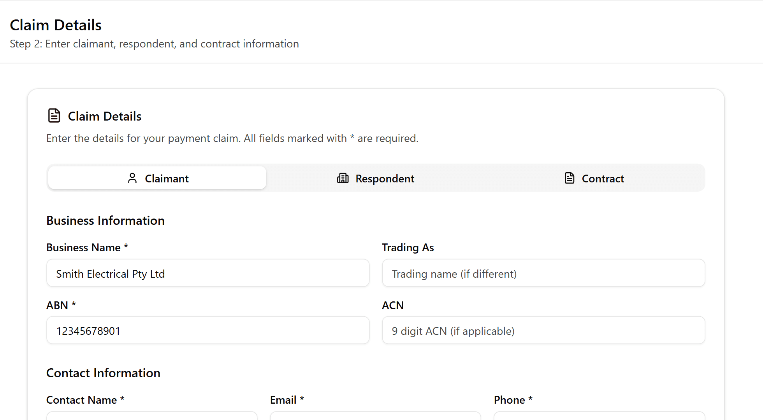763x420 pixels.
Task: Click the Business Information section heading
Action: 105,220
